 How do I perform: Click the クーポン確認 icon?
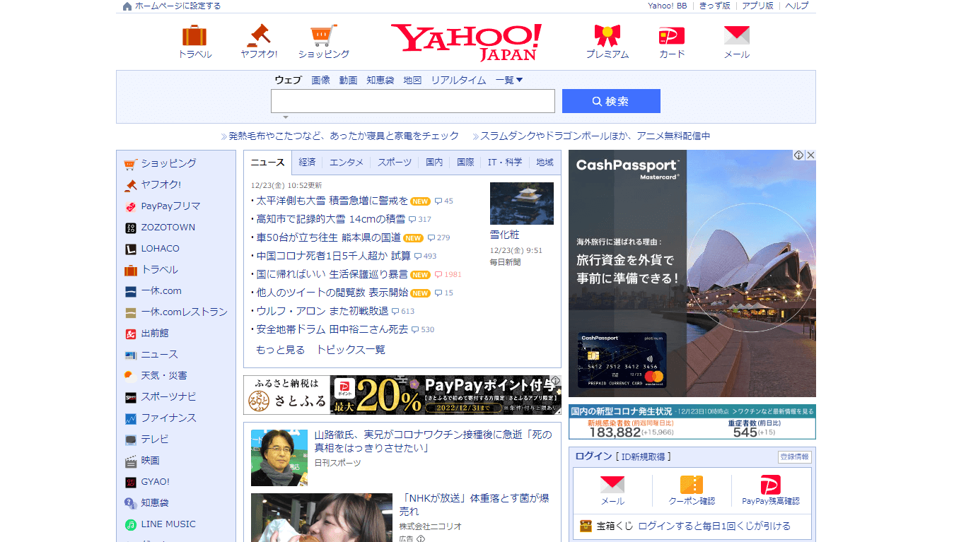pos(692,485)
